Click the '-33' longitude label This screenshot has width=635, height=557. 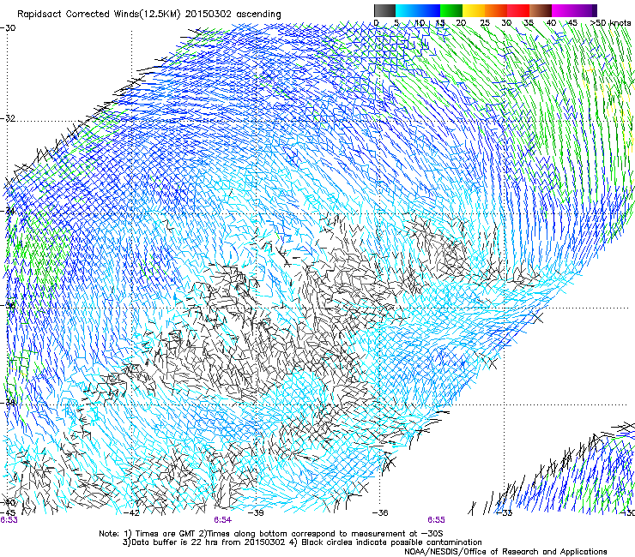[505, 513]
